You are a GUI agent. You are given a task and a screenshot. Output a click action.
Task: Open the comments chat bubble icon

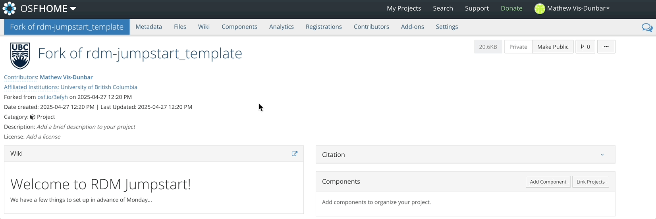pos(647,27)
